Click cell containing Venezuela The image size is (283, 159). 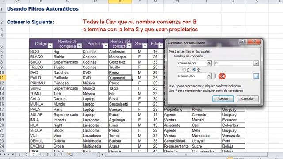(233, 136)
